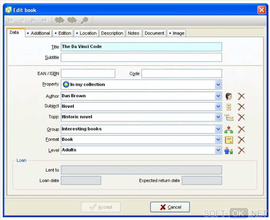The width and height of the screenshot is (270, 220).
Task: Clear the Group field with its X
Action: point(241,130)
